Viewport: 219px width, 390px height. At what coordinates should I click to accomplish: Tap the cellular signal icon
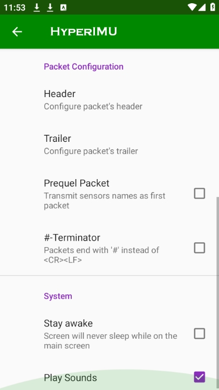click(202, 7)
